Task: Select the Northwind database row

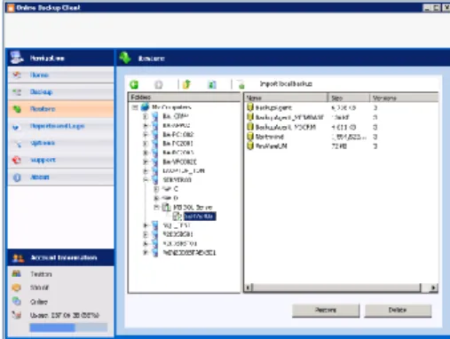Action: [x=341, y=137]
